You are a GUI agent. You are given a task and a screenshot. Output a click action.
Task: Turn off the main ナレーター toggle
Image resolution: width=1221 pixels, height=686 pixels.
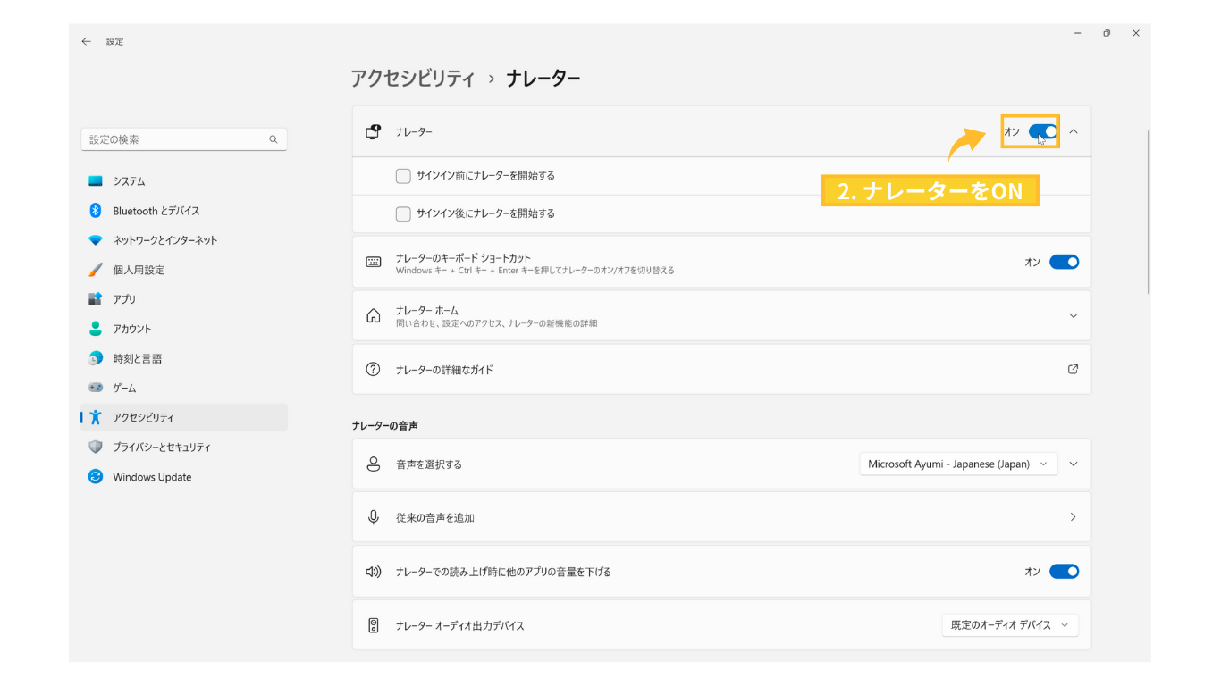pyautogui.click(x=1042, y=131)
